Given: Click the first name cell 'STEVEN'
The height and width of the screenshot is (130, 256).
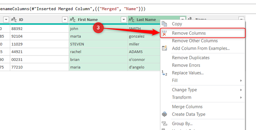Looking at the screenshot, I should click(x=98, y=44).
